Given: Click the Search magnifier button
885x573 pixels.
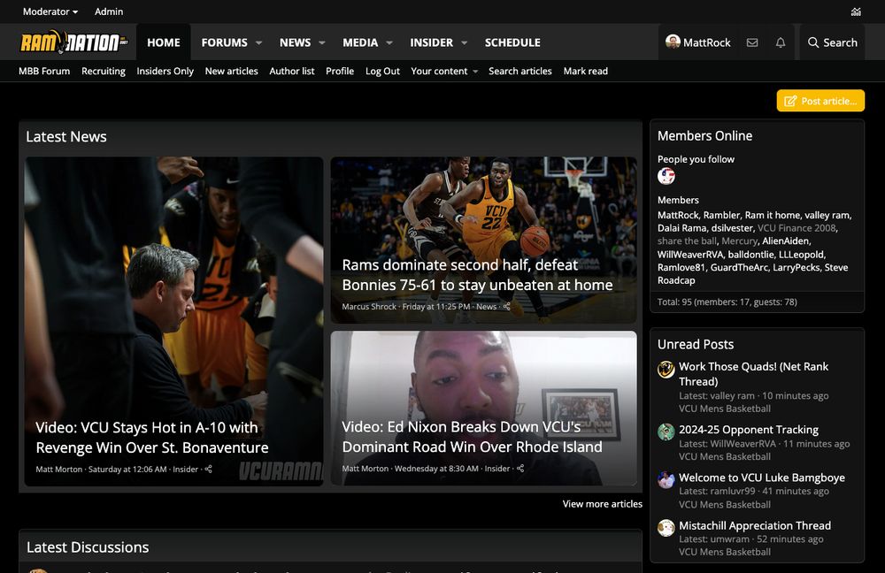Looking at the screenshot, I should [832, 42].
